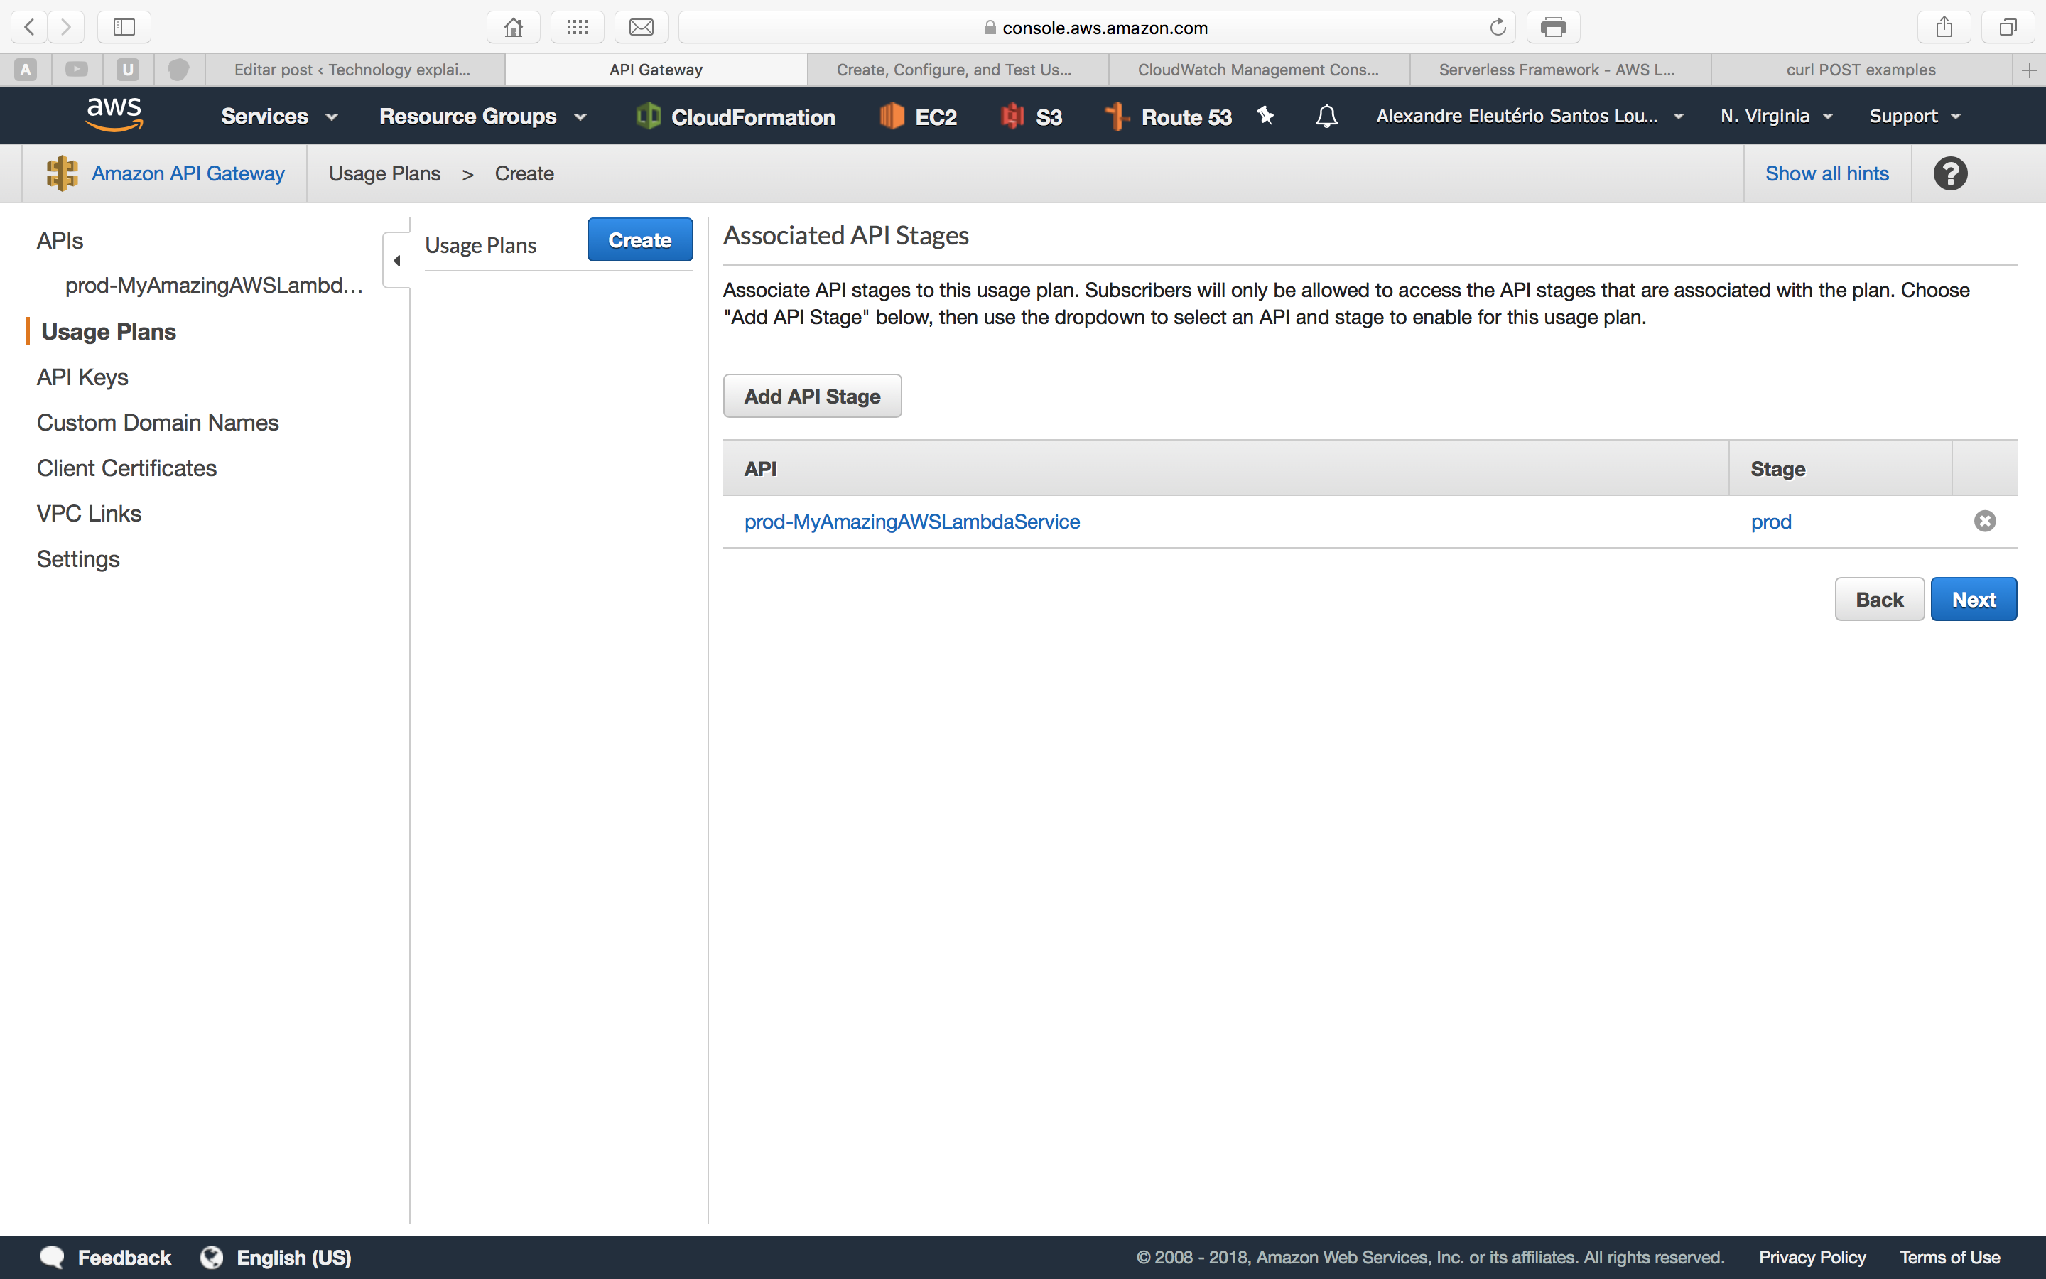Click the AWS logo home icon
This screenshot has width=2046, height=1279.
coord(114,115)
